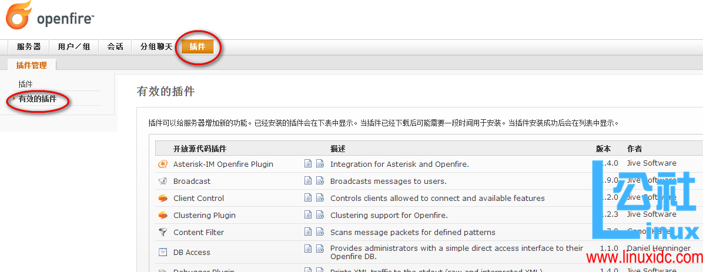Click version 1.1.0 of DB Access
The image size is (703, 272).
pos(610,248)
